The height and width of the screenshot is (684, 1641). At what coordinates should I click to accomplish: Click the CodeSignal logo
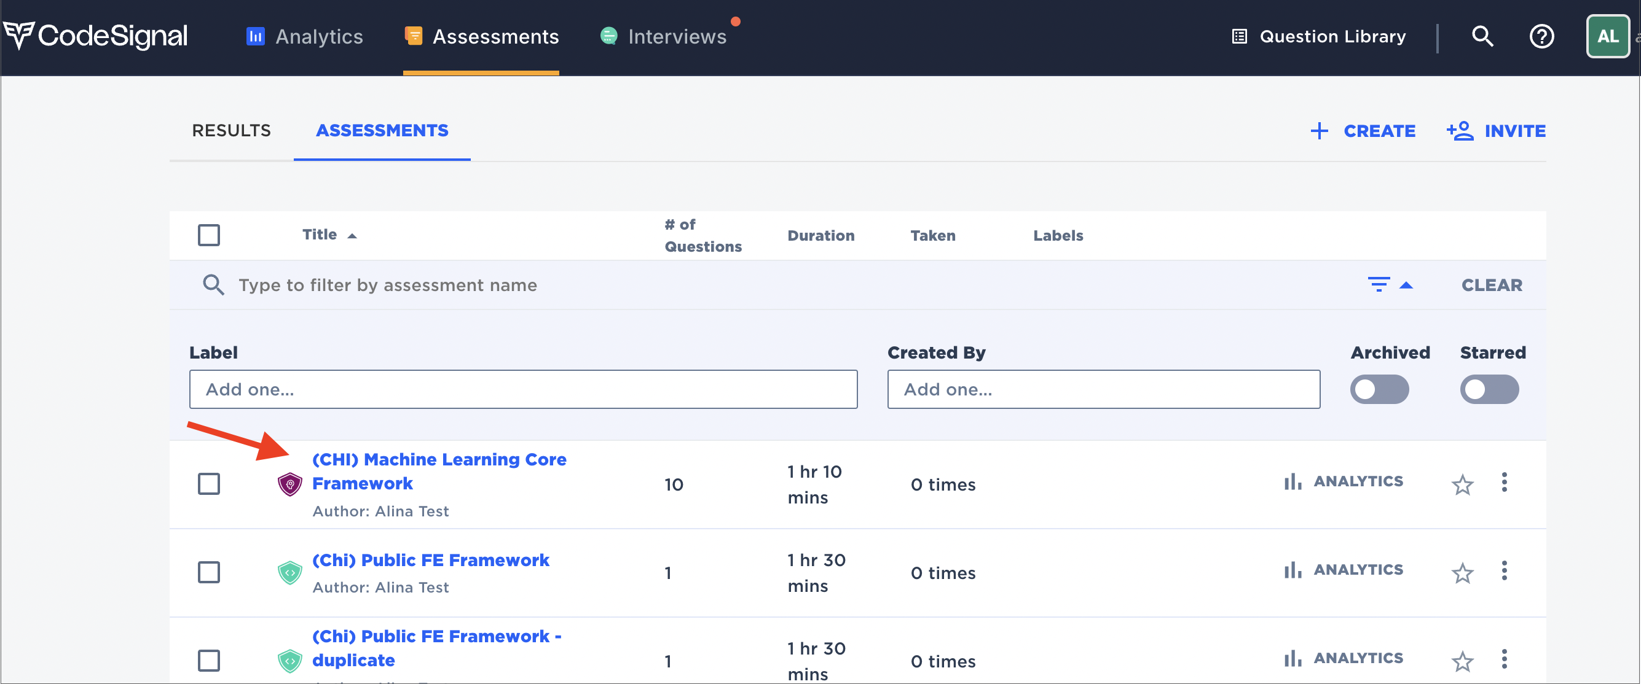(95, 36)
